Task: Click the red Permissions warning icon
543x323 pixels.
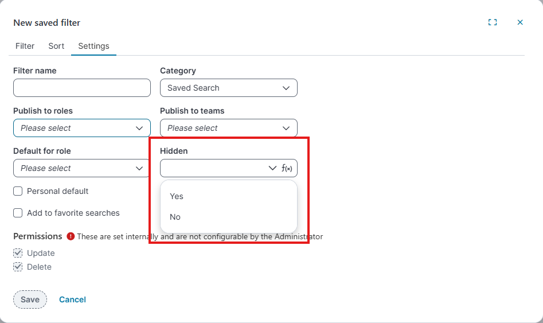Action: [x=71, y=236]
